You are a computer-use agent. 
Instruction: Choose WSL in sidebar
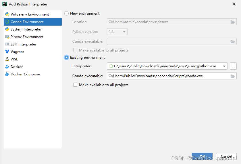[33, 59]
